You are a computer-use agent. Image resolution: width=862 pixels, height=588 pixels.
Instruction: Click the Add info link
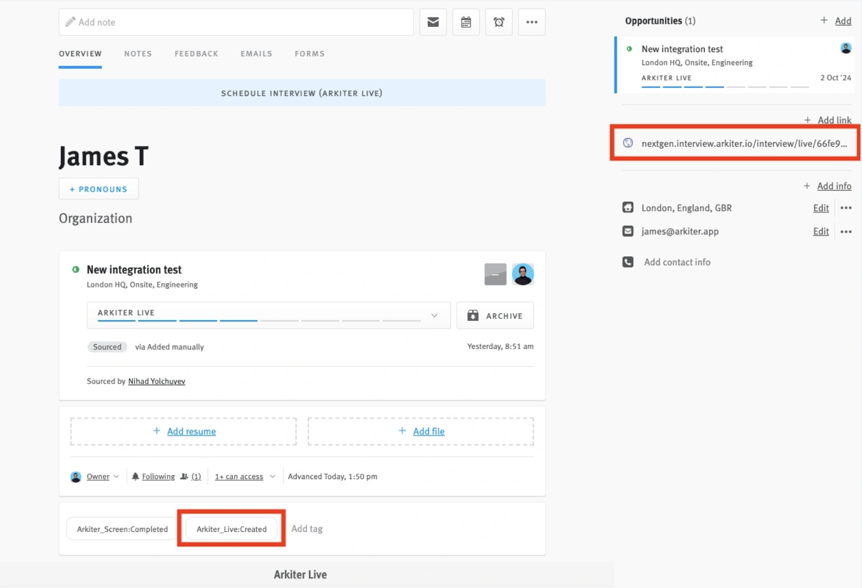pyautogui.click(x=834, y=186)
